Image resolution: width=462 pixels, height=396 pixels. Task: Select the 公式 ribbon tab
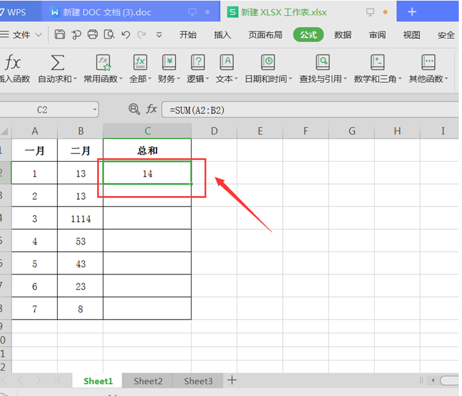(x=308, y=35)
